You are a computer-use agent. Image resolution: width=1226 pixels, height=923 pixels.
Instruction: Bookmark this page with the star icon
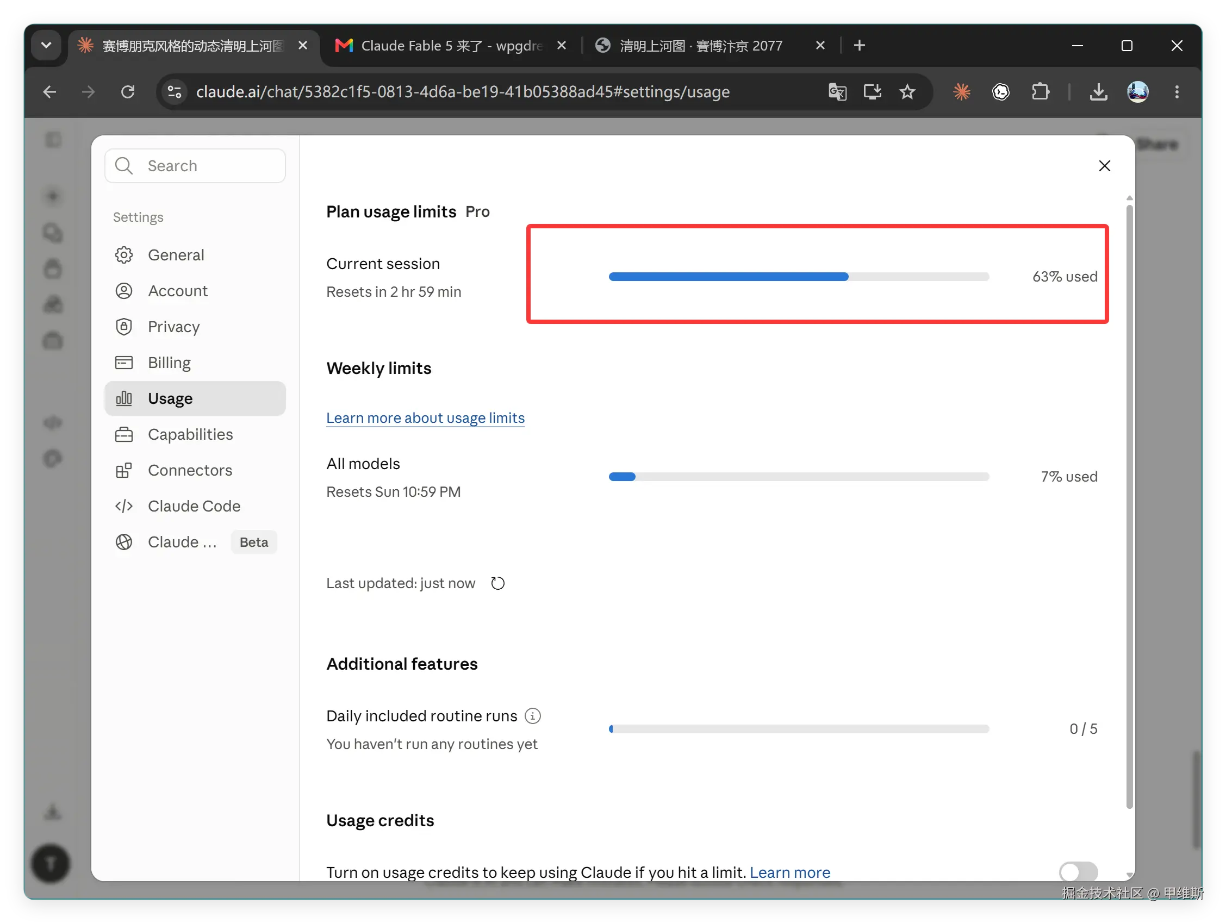click(907, 92)
